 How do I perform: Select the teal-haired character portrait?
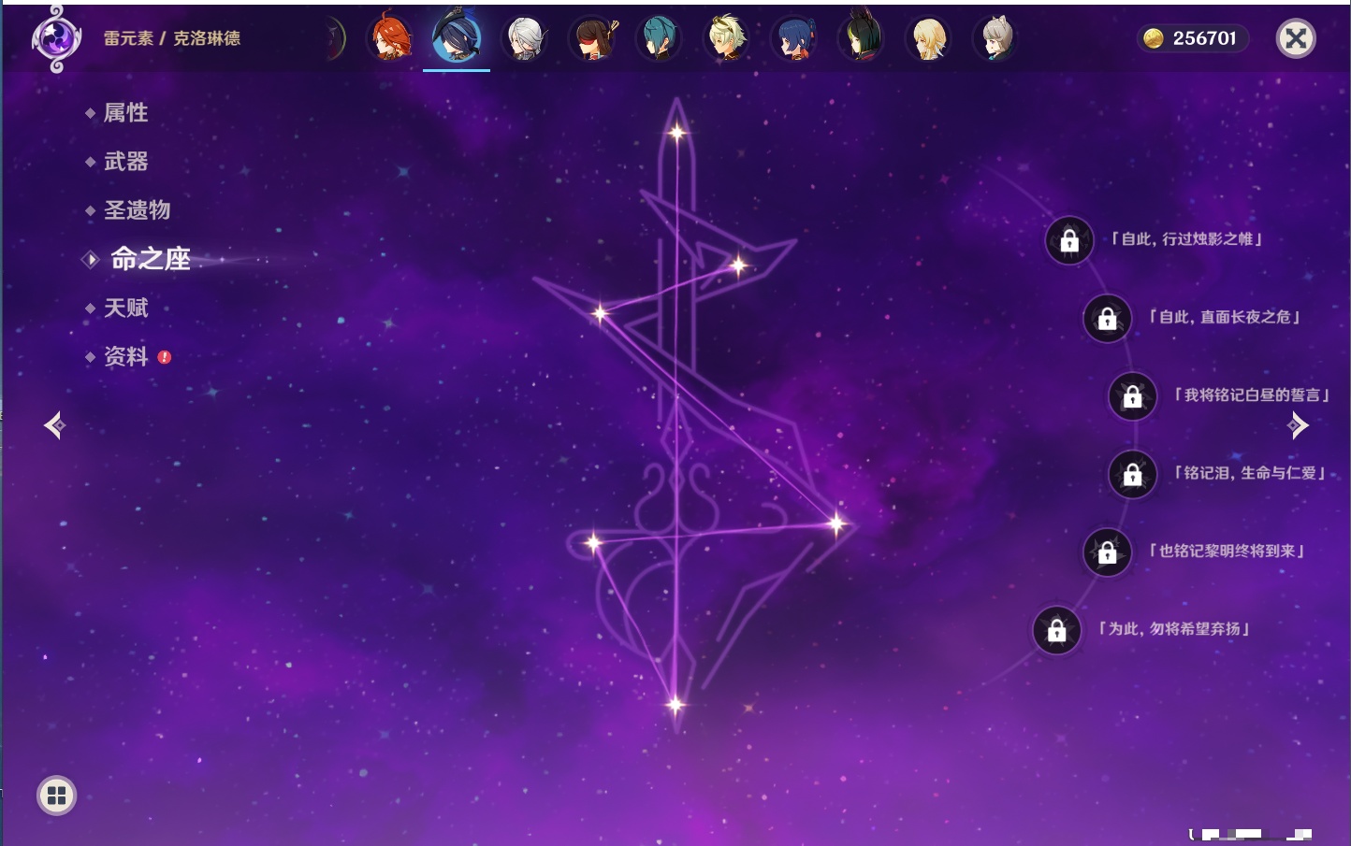(659, 38)
